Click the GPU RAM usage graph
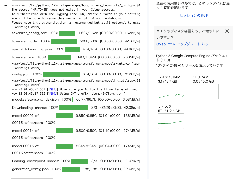This screenshot has width=239, height=179. [206, 92]
